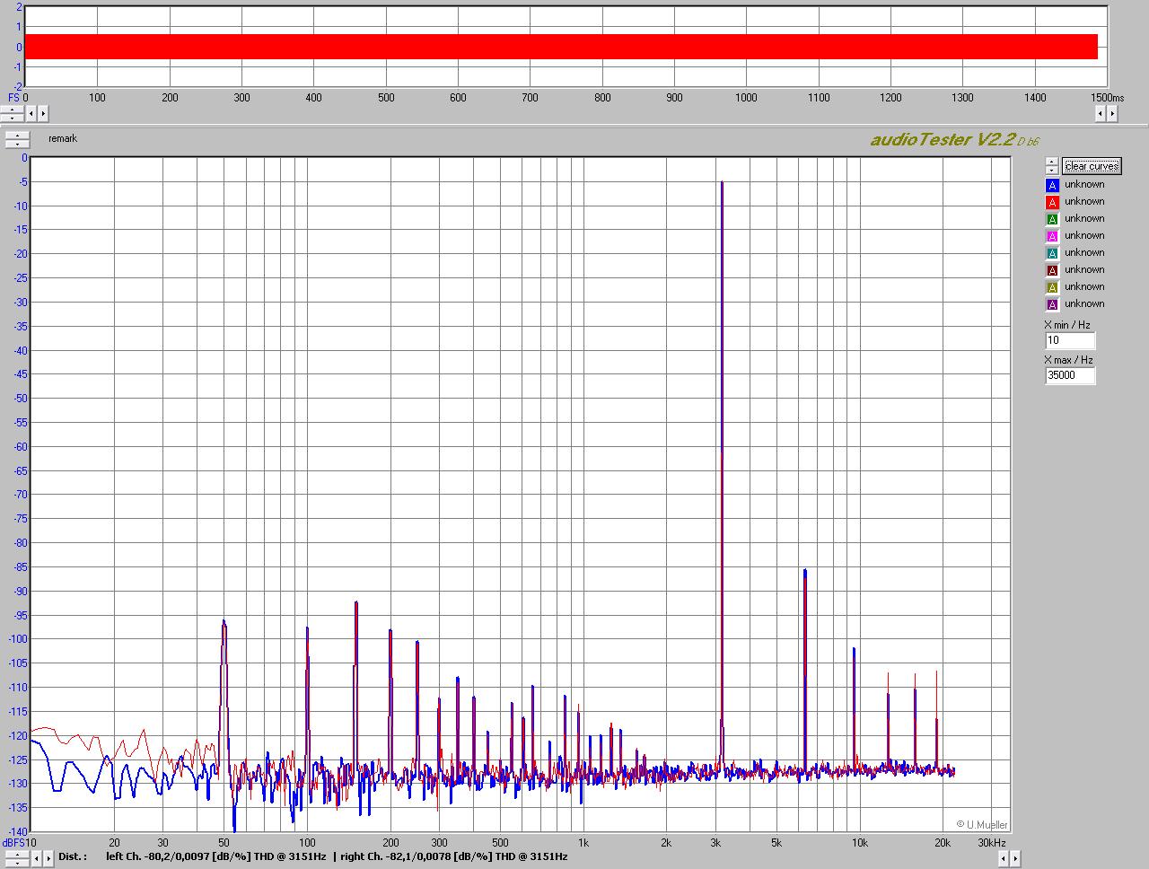Click up arrow of stepper beside remark
Image resolution: width=1149 pixels, height=869 pixels.
17,135
